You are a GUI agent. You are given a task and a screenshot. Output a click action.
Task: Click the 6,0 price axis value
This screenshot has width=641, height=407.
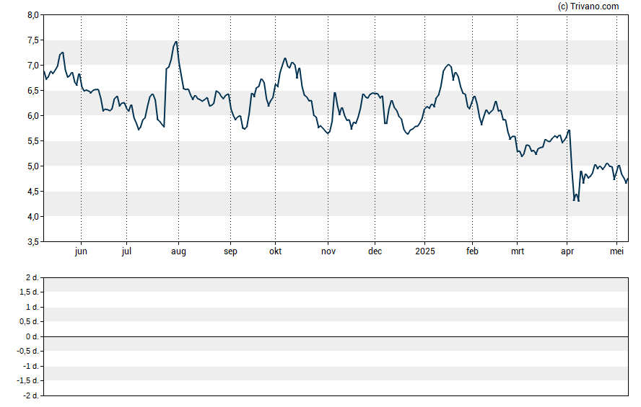33,116
